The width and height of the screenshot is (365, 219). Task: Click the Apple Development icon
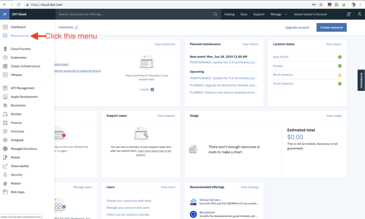tap(5, 97)
